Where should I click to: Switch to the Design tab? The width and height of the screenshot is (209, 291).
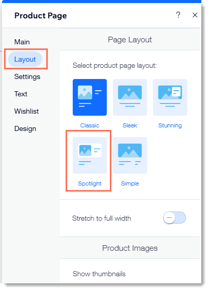(x=25, y=128)
